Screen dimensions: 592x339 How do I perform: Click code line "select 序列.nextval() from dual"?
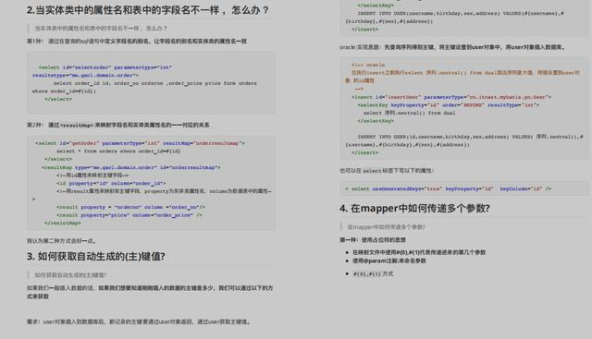[x=409, y=113]
